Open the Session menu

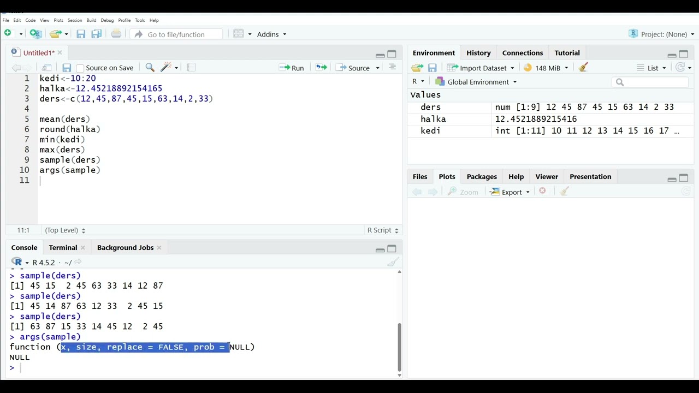click(75, 20)
